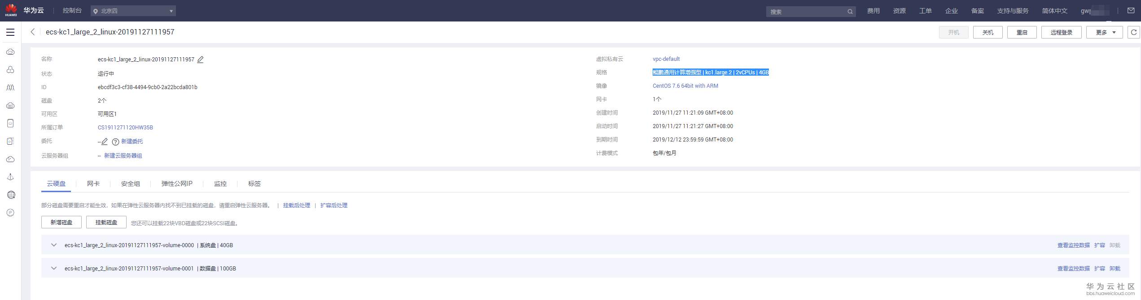1141x300 pixels.
Task: View monitoring data for volume-0001
Action: 1074,269
